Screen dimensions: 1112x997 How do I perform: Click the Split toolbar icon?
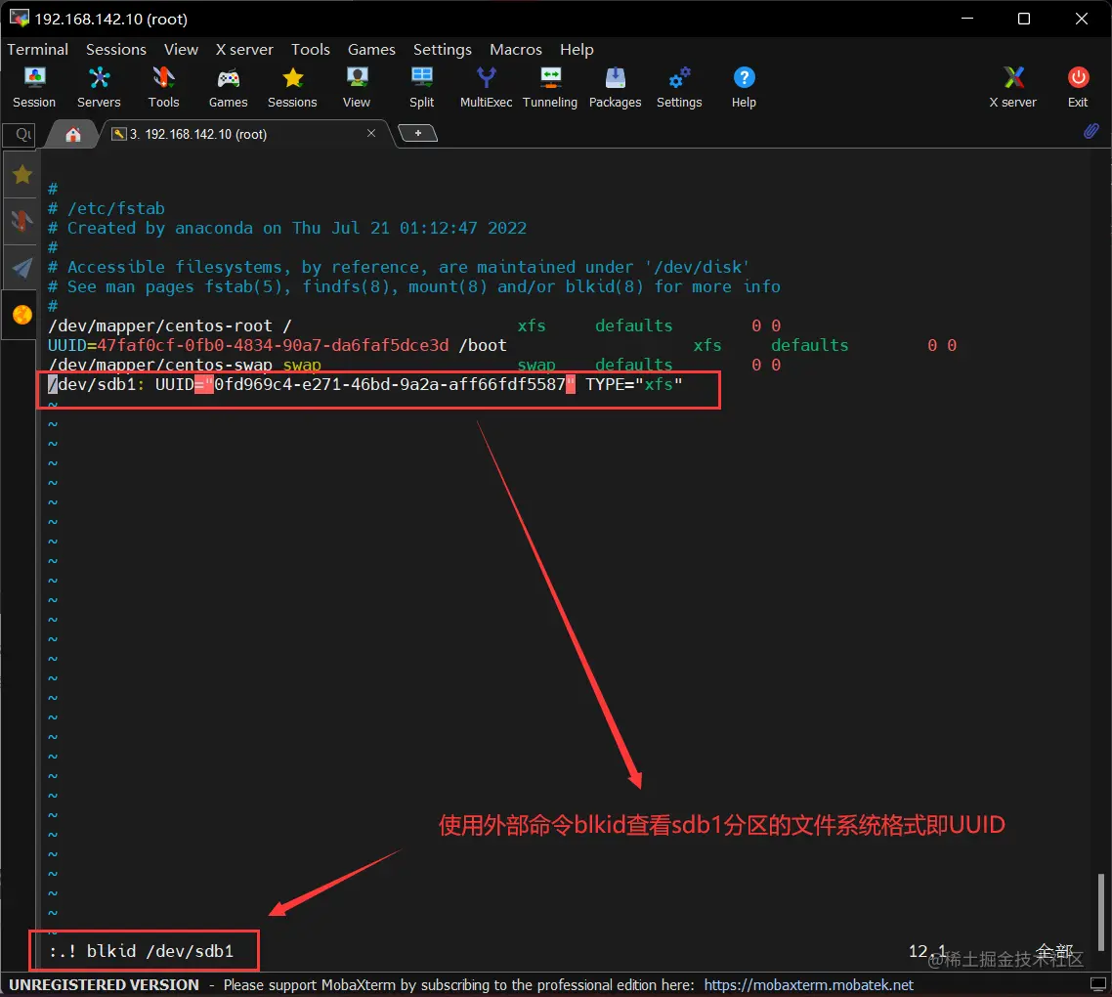422,87
